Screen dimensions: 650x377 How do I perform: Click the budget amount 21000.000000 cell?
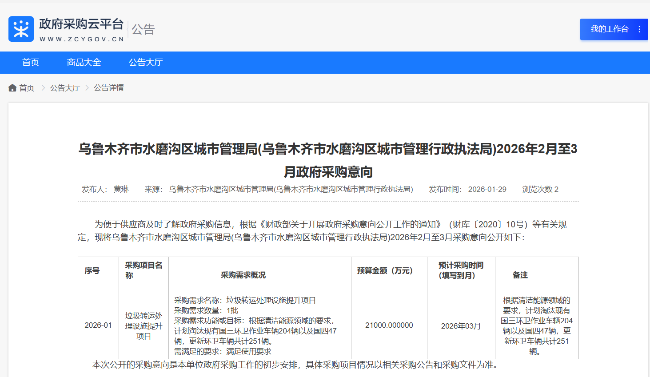[389, 325]
